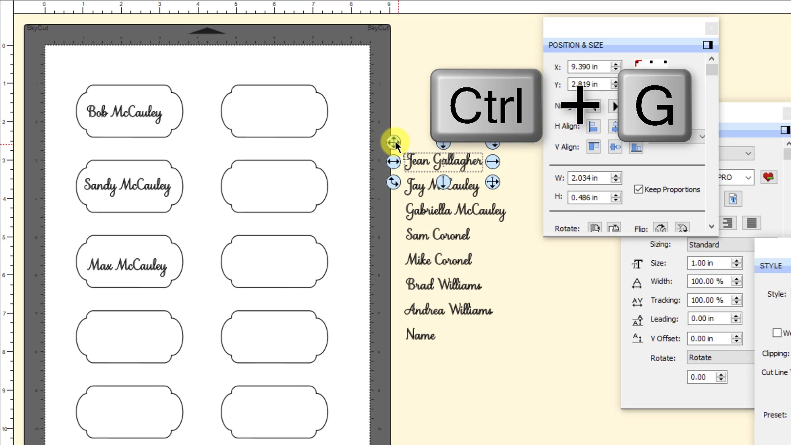Open the dropdown above the PRO font box
The height and width of the screenshot is (445, 791).
click(x=736, y=154)
